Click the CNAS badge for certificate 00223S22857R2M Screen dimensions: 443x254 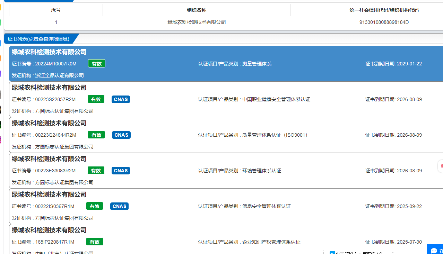tap(121, 99)
